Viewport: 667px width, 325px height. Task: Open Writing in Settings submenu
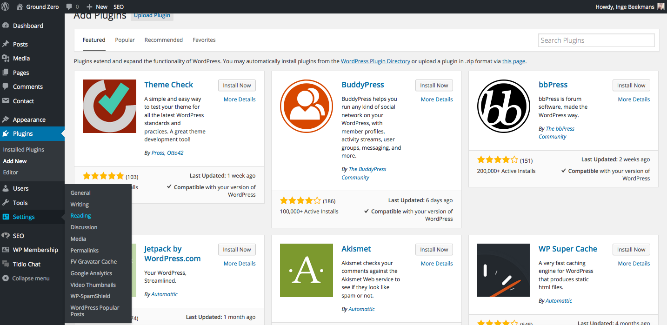tap(80, 205)
